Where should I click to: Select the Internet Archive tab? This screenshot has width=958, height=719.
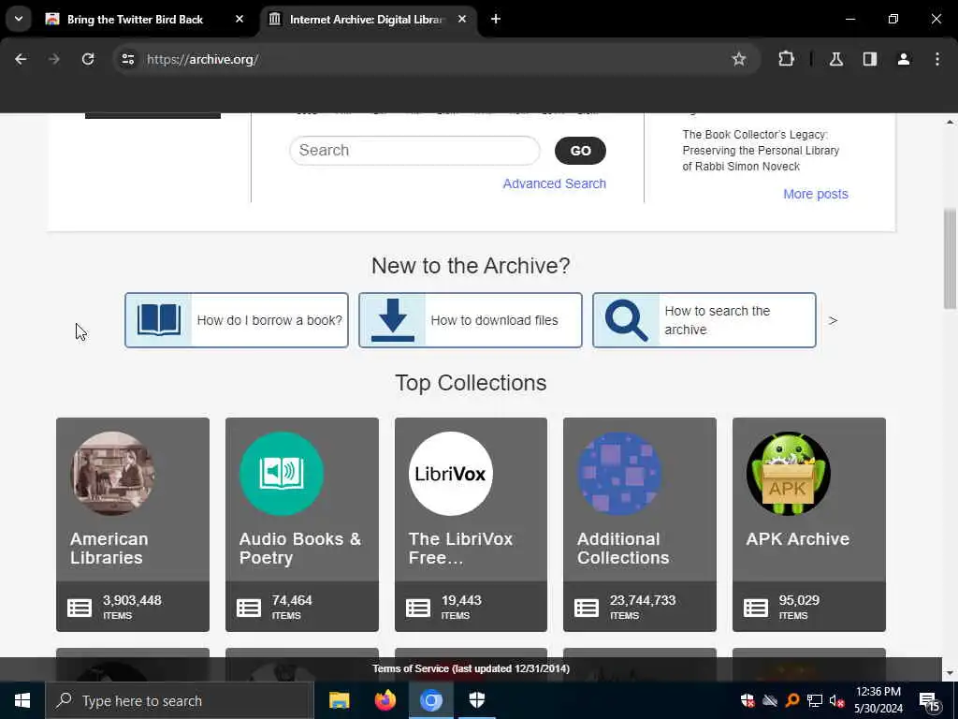pos(367,20)
